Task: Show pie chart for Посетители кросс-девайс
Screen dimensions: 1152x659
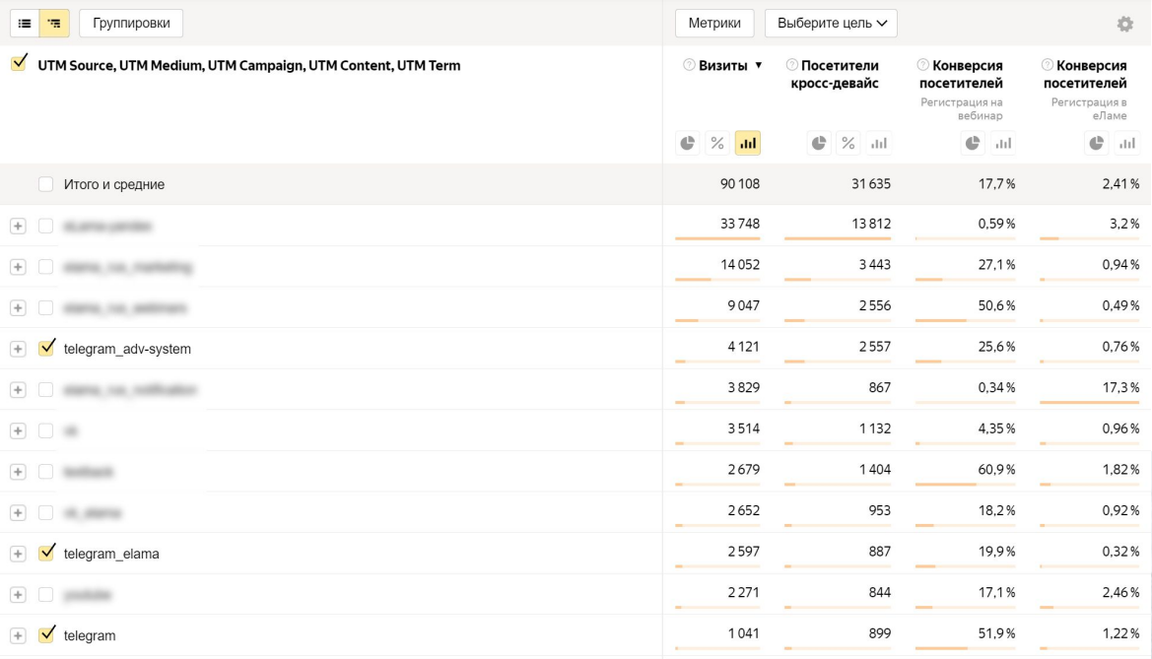Action: pyautogui.click(x=819, y=144)
